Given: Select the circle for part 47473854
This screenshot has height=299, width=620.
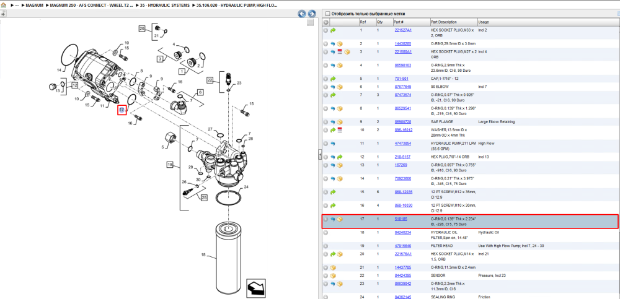Looking at the screenshot, I should 325,144.
